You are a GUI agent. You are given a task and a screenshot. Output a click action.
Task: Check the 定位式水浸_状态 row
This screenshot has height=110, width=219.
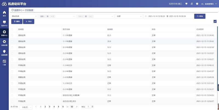12,101
